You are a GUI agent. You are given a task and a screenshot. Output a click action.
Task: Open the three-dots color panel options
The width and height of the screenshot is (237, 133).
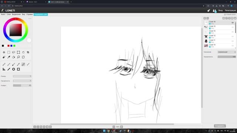point(30,18)
